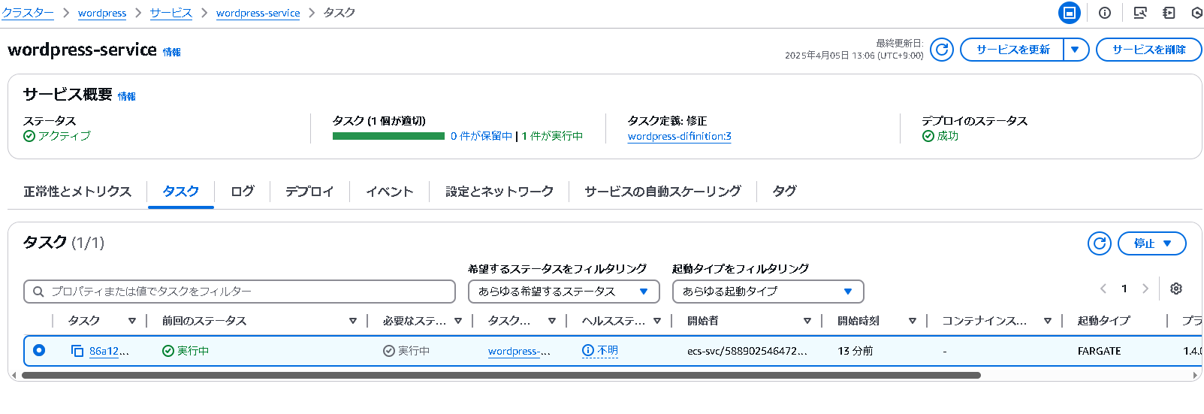Go to previous page of tasks
Screen dimensions: 1204x414
click(1103, 289)
